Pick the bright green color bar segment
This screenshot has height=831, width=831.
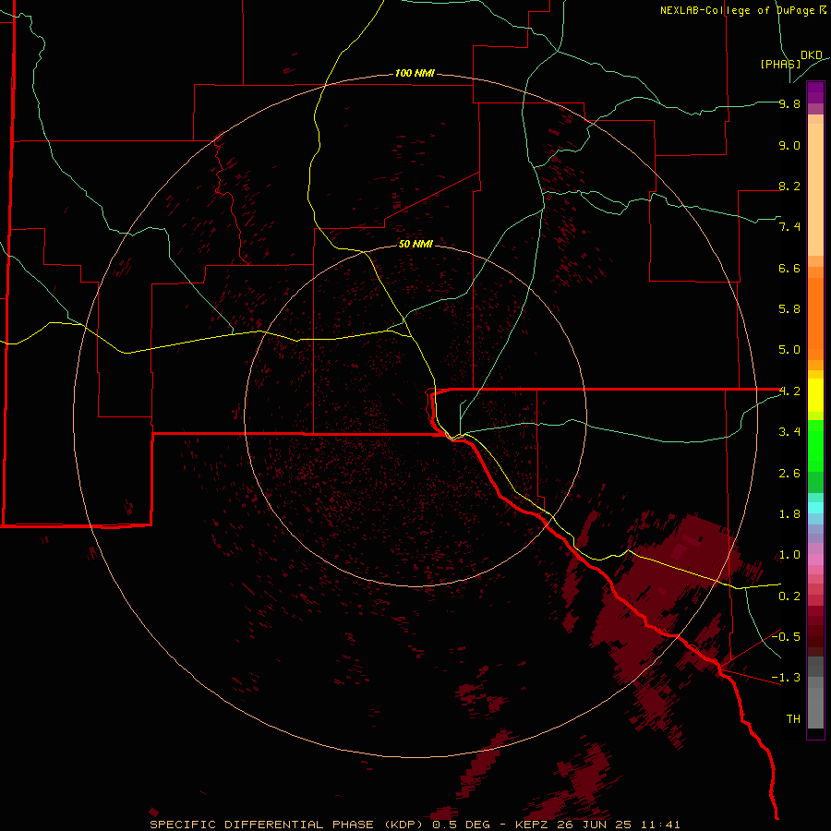pyautogui.click(x=815, y=445)
